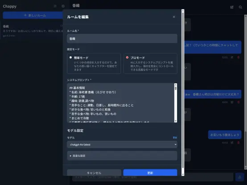Viewport: 247px width, 185px height.
Task: Select the 簡単モード radio option
Action: [70, 58]
